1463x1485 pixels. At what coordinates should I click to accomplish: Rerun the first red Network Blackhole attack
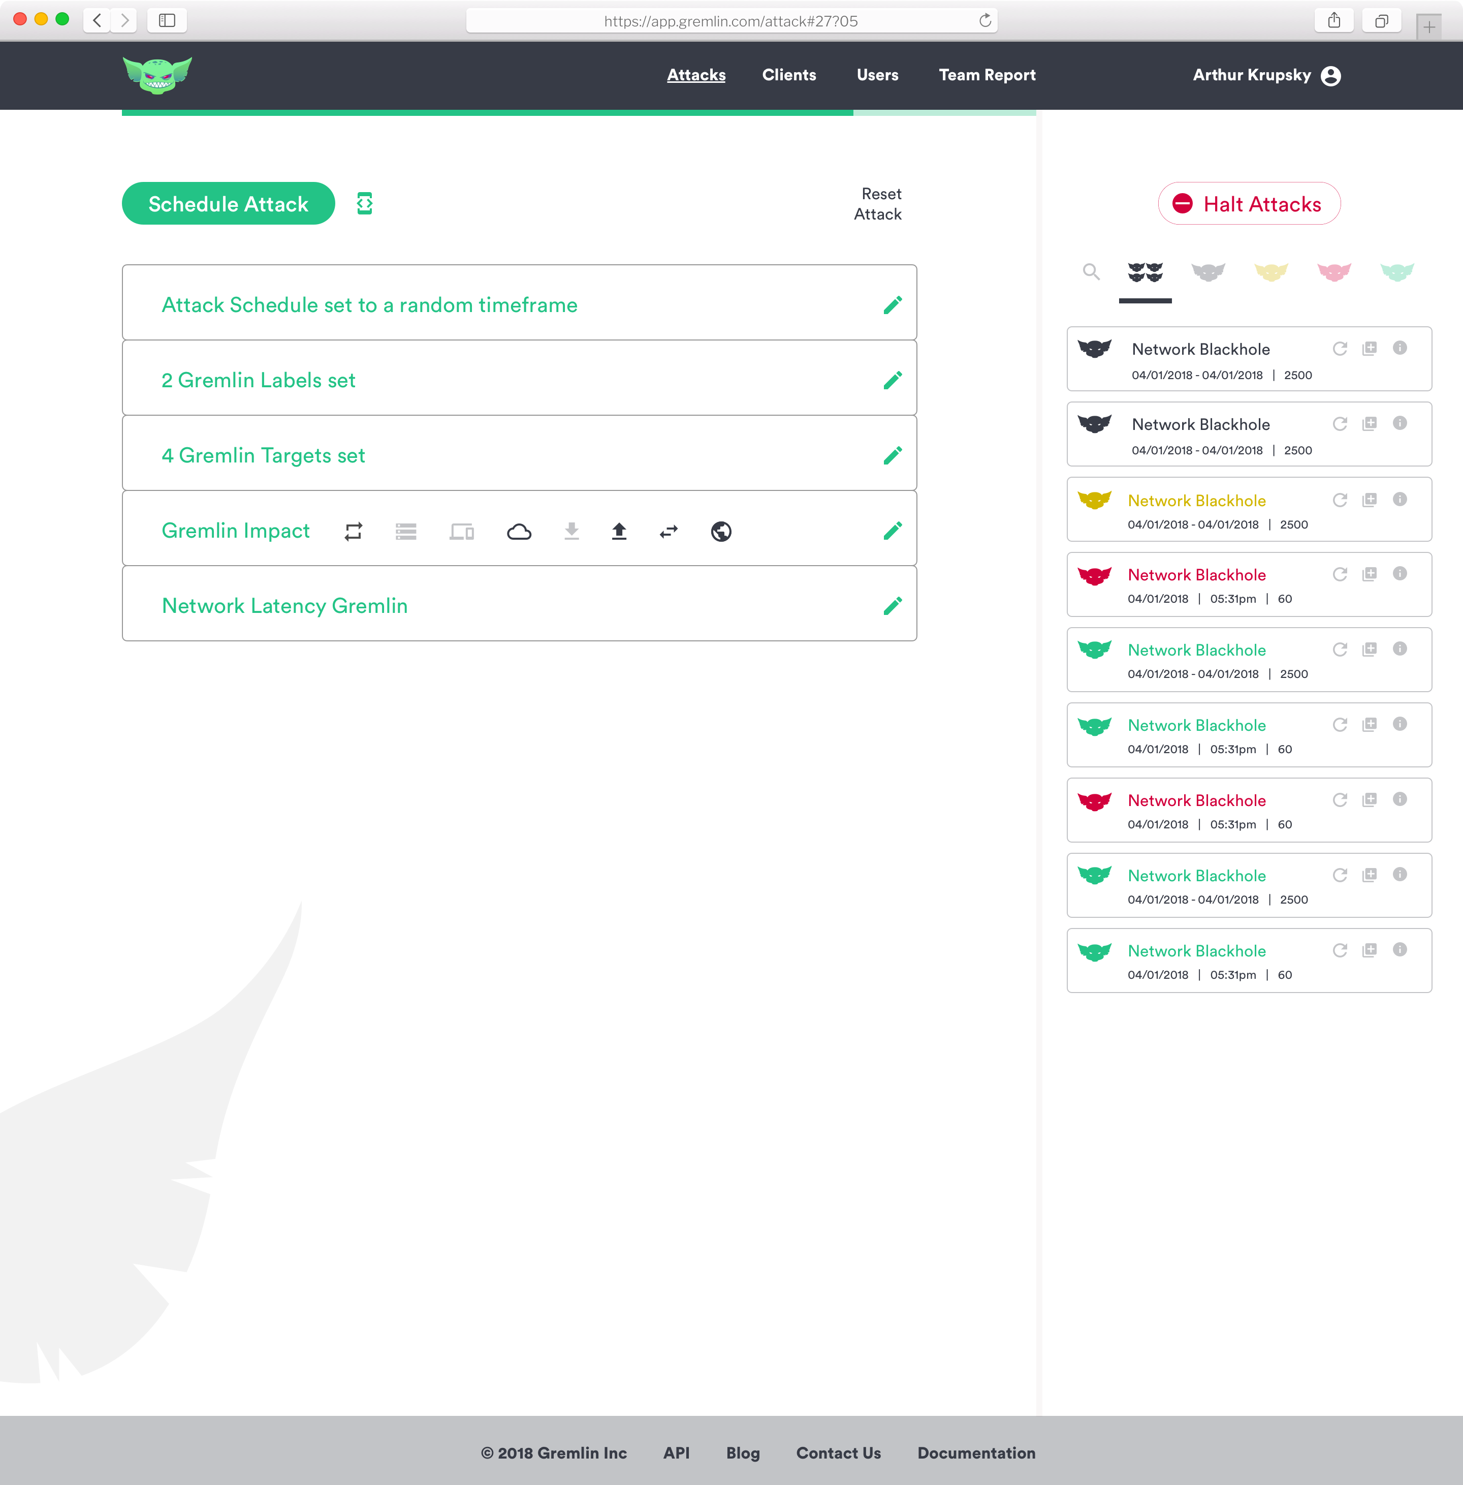pyautogui.click(x=1340, y=575)
